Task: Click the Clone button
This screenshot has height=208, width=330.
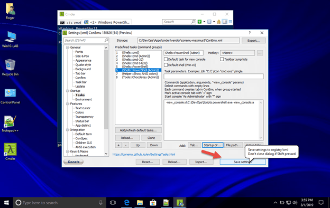Action: coord(151,138)
